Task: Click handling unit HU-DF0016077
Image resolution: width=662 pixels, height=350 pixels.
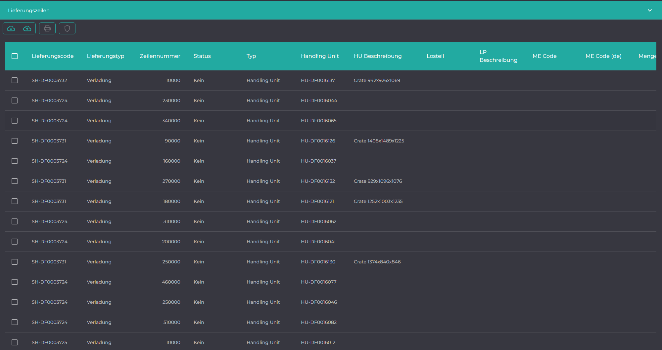Action: [319, 282]
